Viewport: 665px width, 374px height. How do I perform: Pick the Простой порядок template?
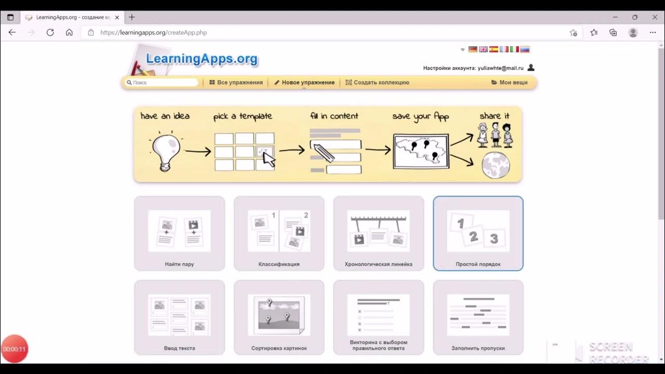tap(478, 233)
